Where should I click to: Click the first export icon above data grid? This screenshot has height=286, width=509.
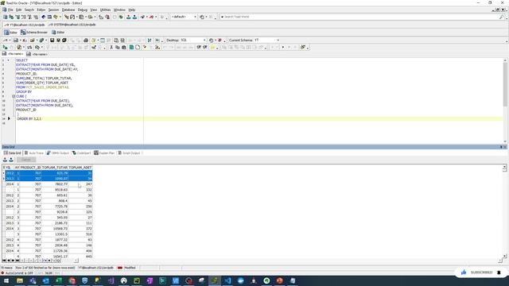5,160
